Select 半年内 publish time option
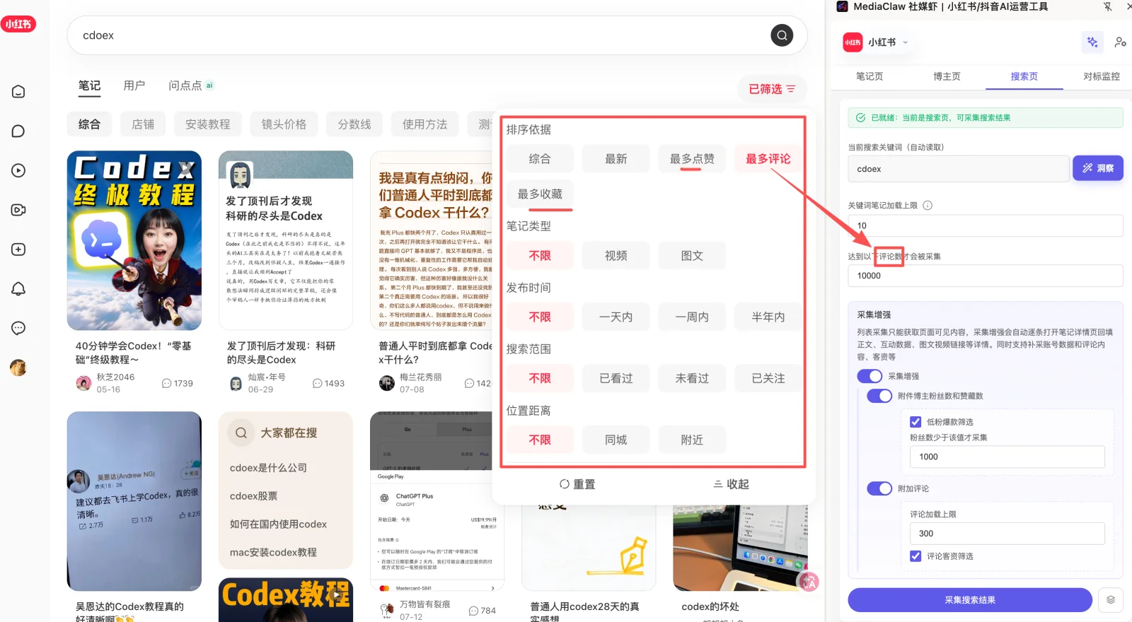 (x=768, y=317)
